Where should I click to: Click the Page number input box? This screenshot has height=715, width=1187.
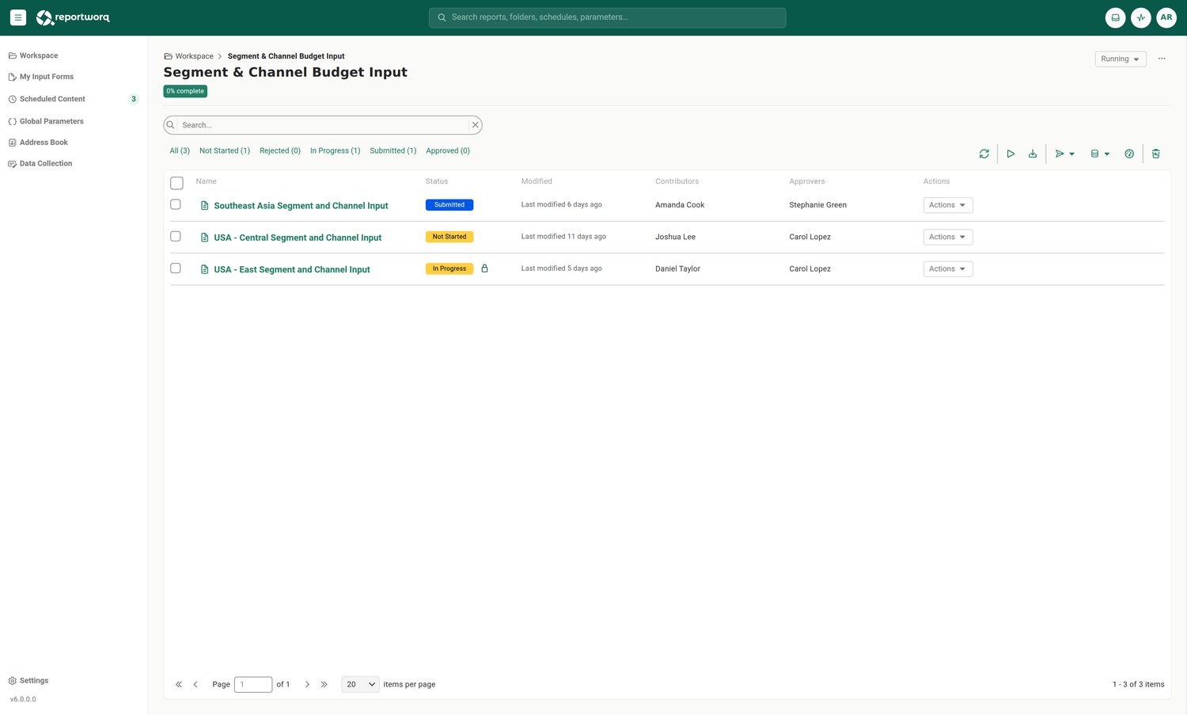click(253, 684)
